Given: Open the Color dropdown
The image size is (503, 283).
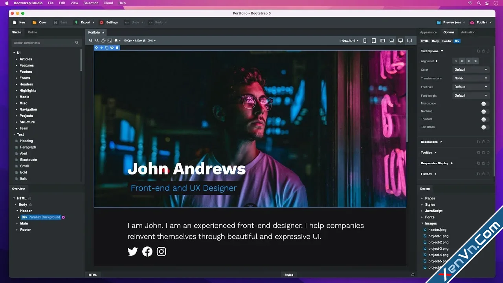Looking at the screenshot, I should 471,70.
